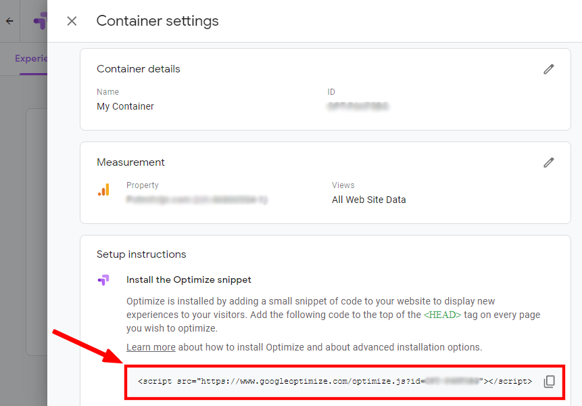The image size is (582, 406).
Task: Click the Container settings title
Action: pyautogui.click(x=157, y=21)
